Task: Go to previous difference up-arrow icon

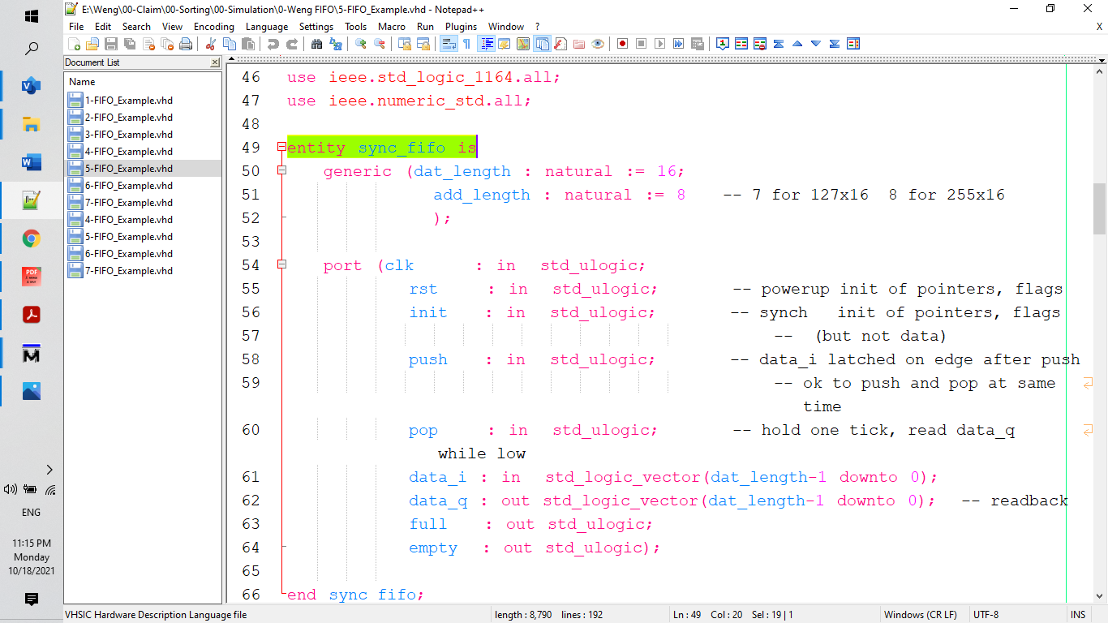Action: pyautogui.click(x=797, y=44)
